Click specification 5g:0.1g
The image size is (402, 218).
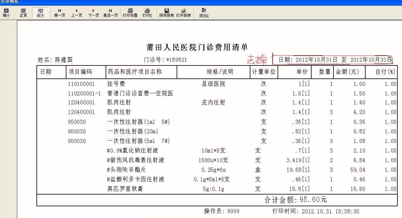[213, 189]
